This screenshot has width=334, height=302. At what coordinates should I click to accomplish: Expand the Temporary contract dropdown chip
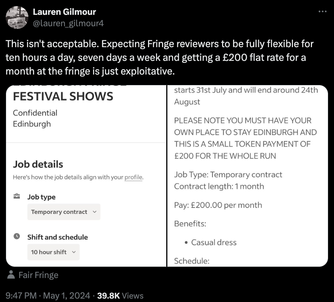point(63,212)
